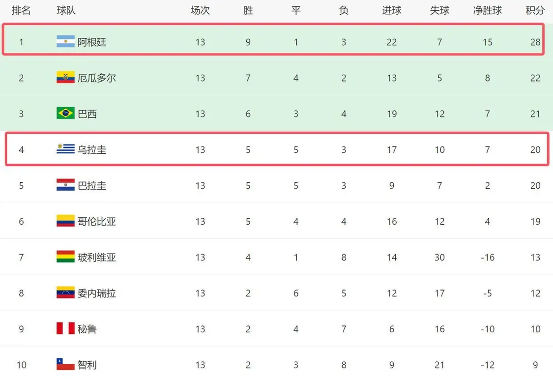Click the 净胜球 goal difference header
This screenshot has width=553, height=379.
487,10
